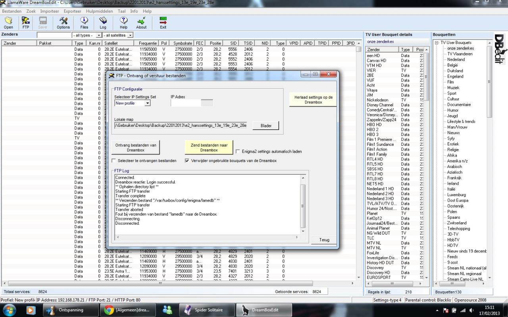Open the FTP transfer tool
This screenshot has width=508, height=317.
coord(26,23)
